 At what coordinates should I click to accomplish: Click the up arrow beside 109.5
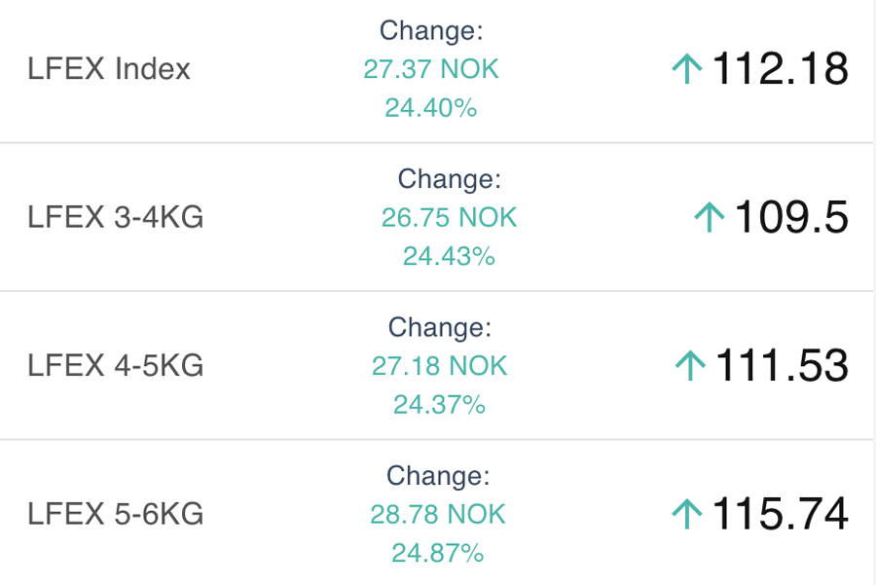pyautogui.click(x=710, y=217)
